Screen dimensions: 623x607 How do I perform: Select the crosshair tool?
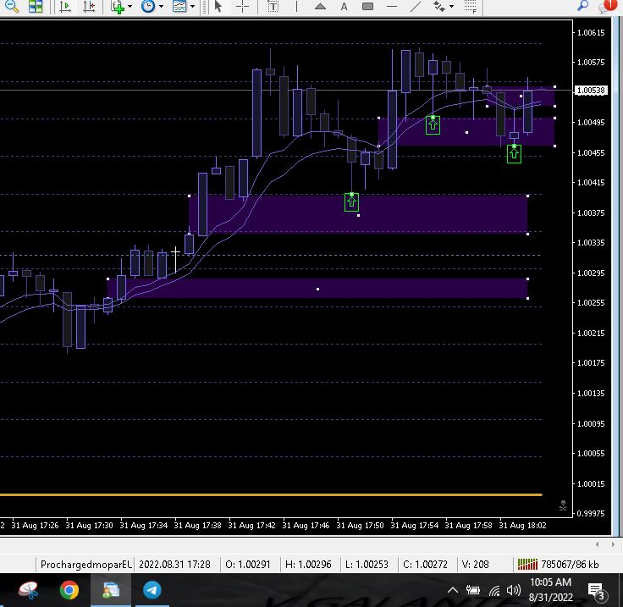pos(242,7)
